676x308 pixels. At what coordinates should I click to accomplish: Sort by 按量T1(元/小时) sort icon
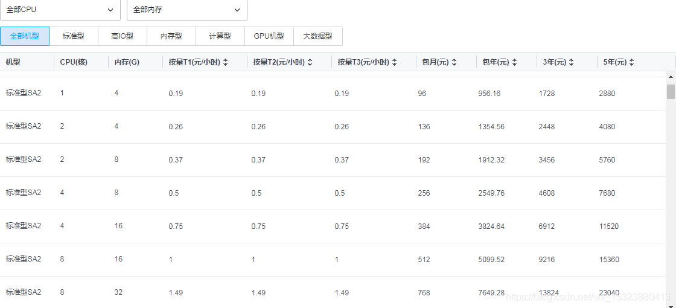[225, 62]
